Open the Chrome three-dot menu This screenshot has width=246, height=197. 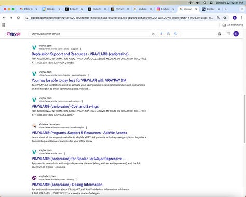[x=241, y=18]
